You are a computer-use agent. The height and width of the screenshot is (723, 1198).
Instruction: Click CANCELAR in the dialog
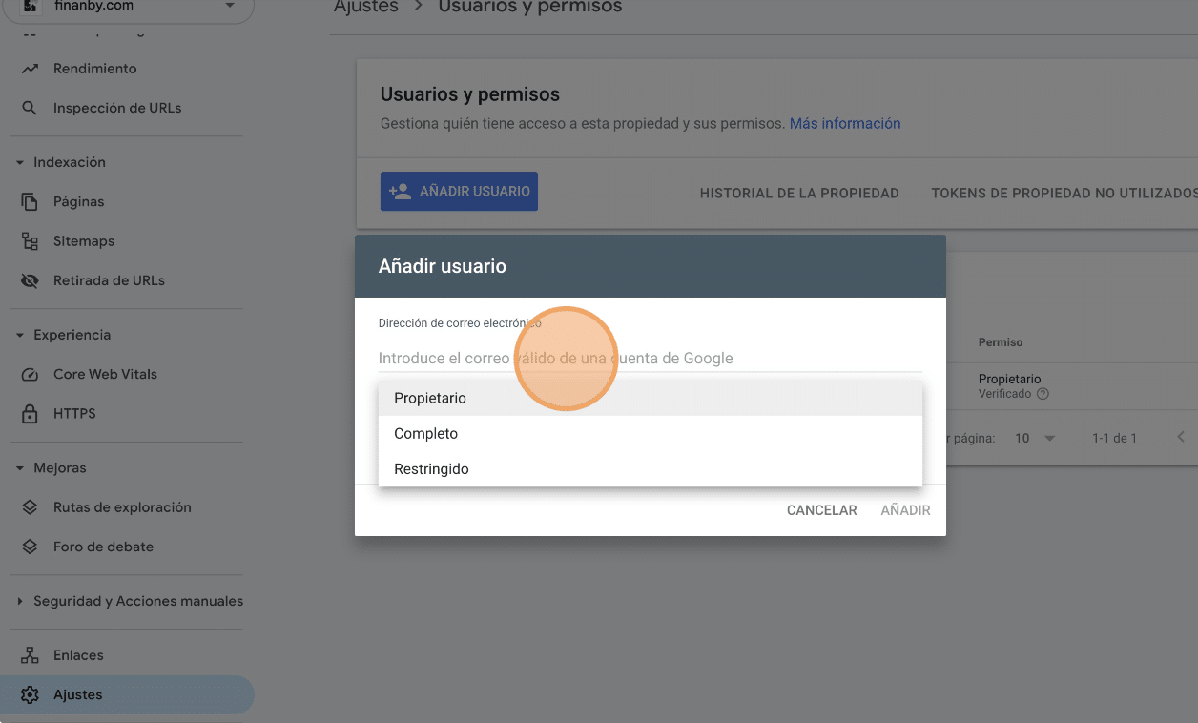[821, 510]
